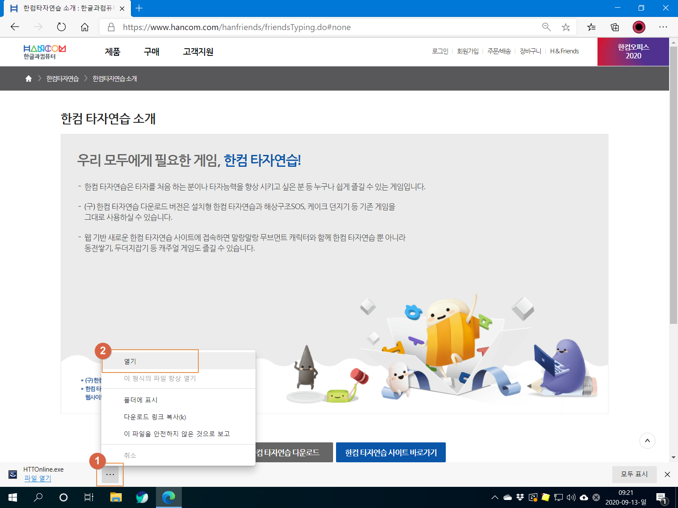Close the downloads bar
This screenshot has width=678, height=508.
click(x=667, y=475)
